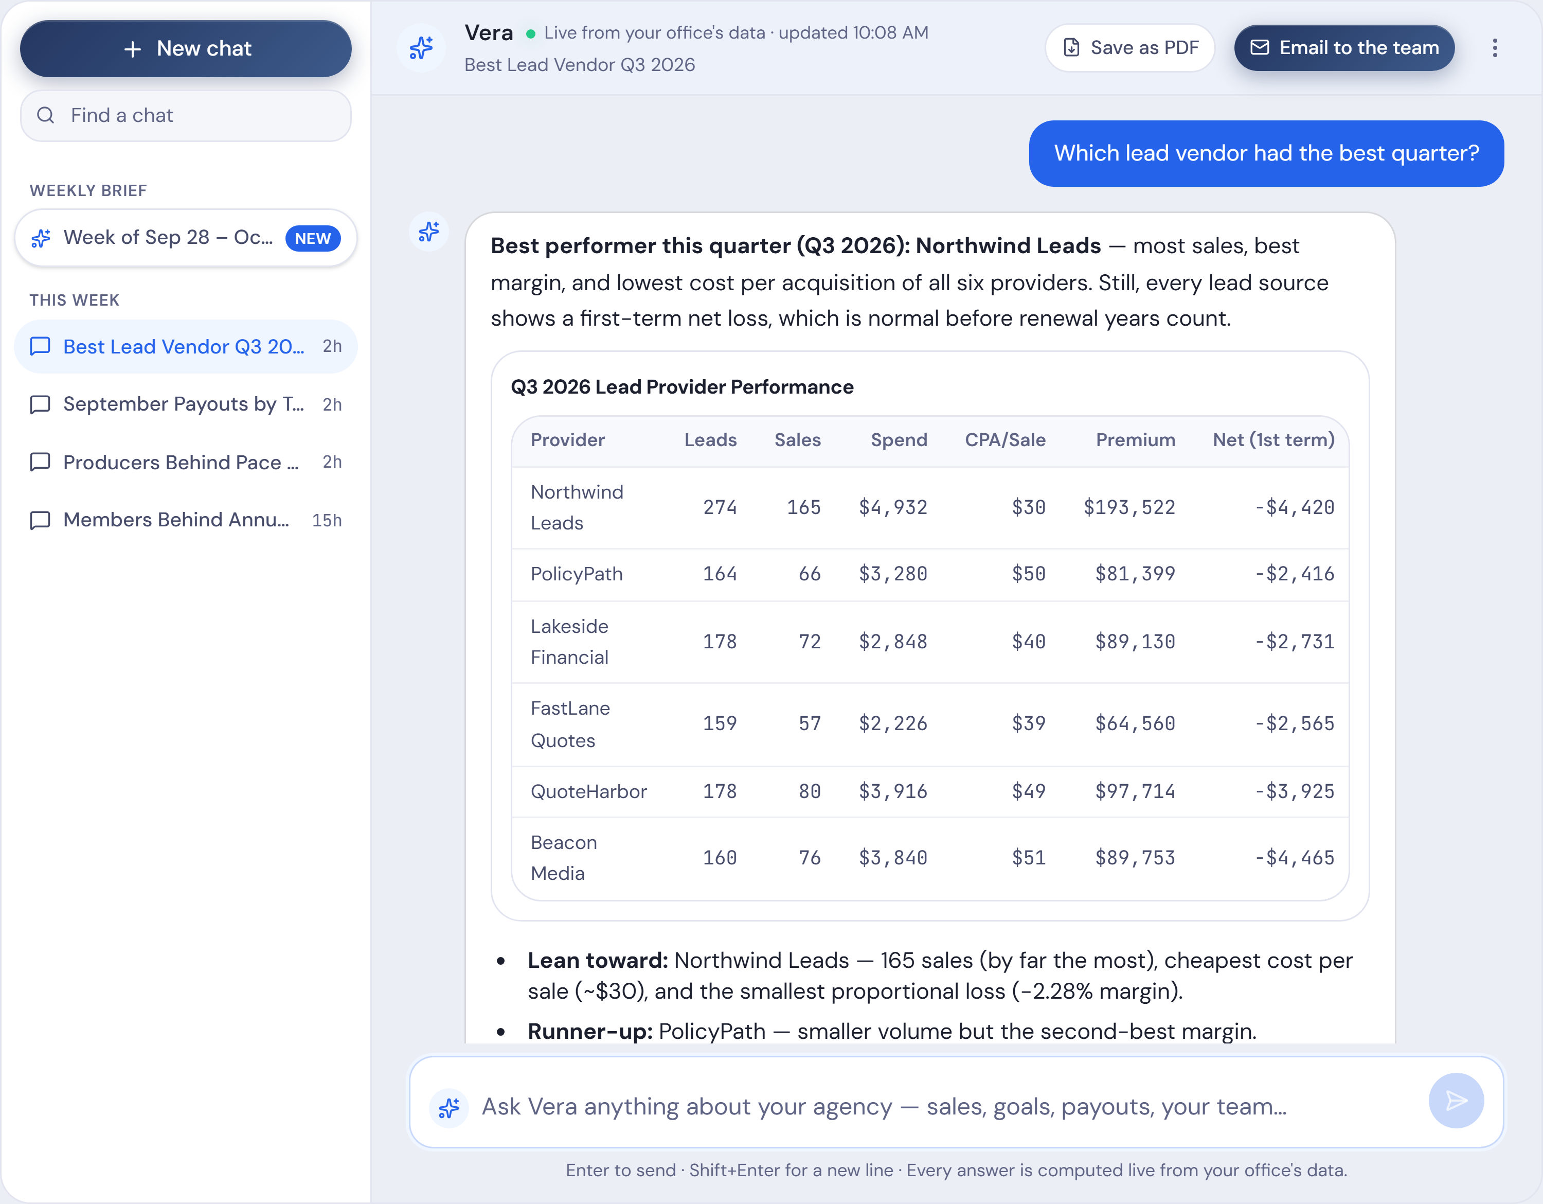Click the chat icon for Producers Behind Pace
The width and height of the screenshot is (1543, 1204).
pos(40,462)
